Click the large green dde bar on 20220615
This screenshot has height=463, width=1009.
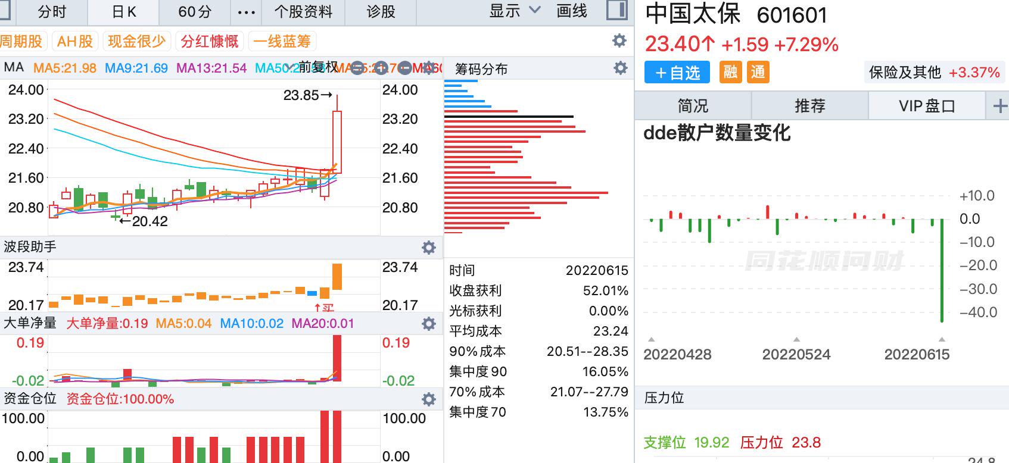tap(942, 271)
